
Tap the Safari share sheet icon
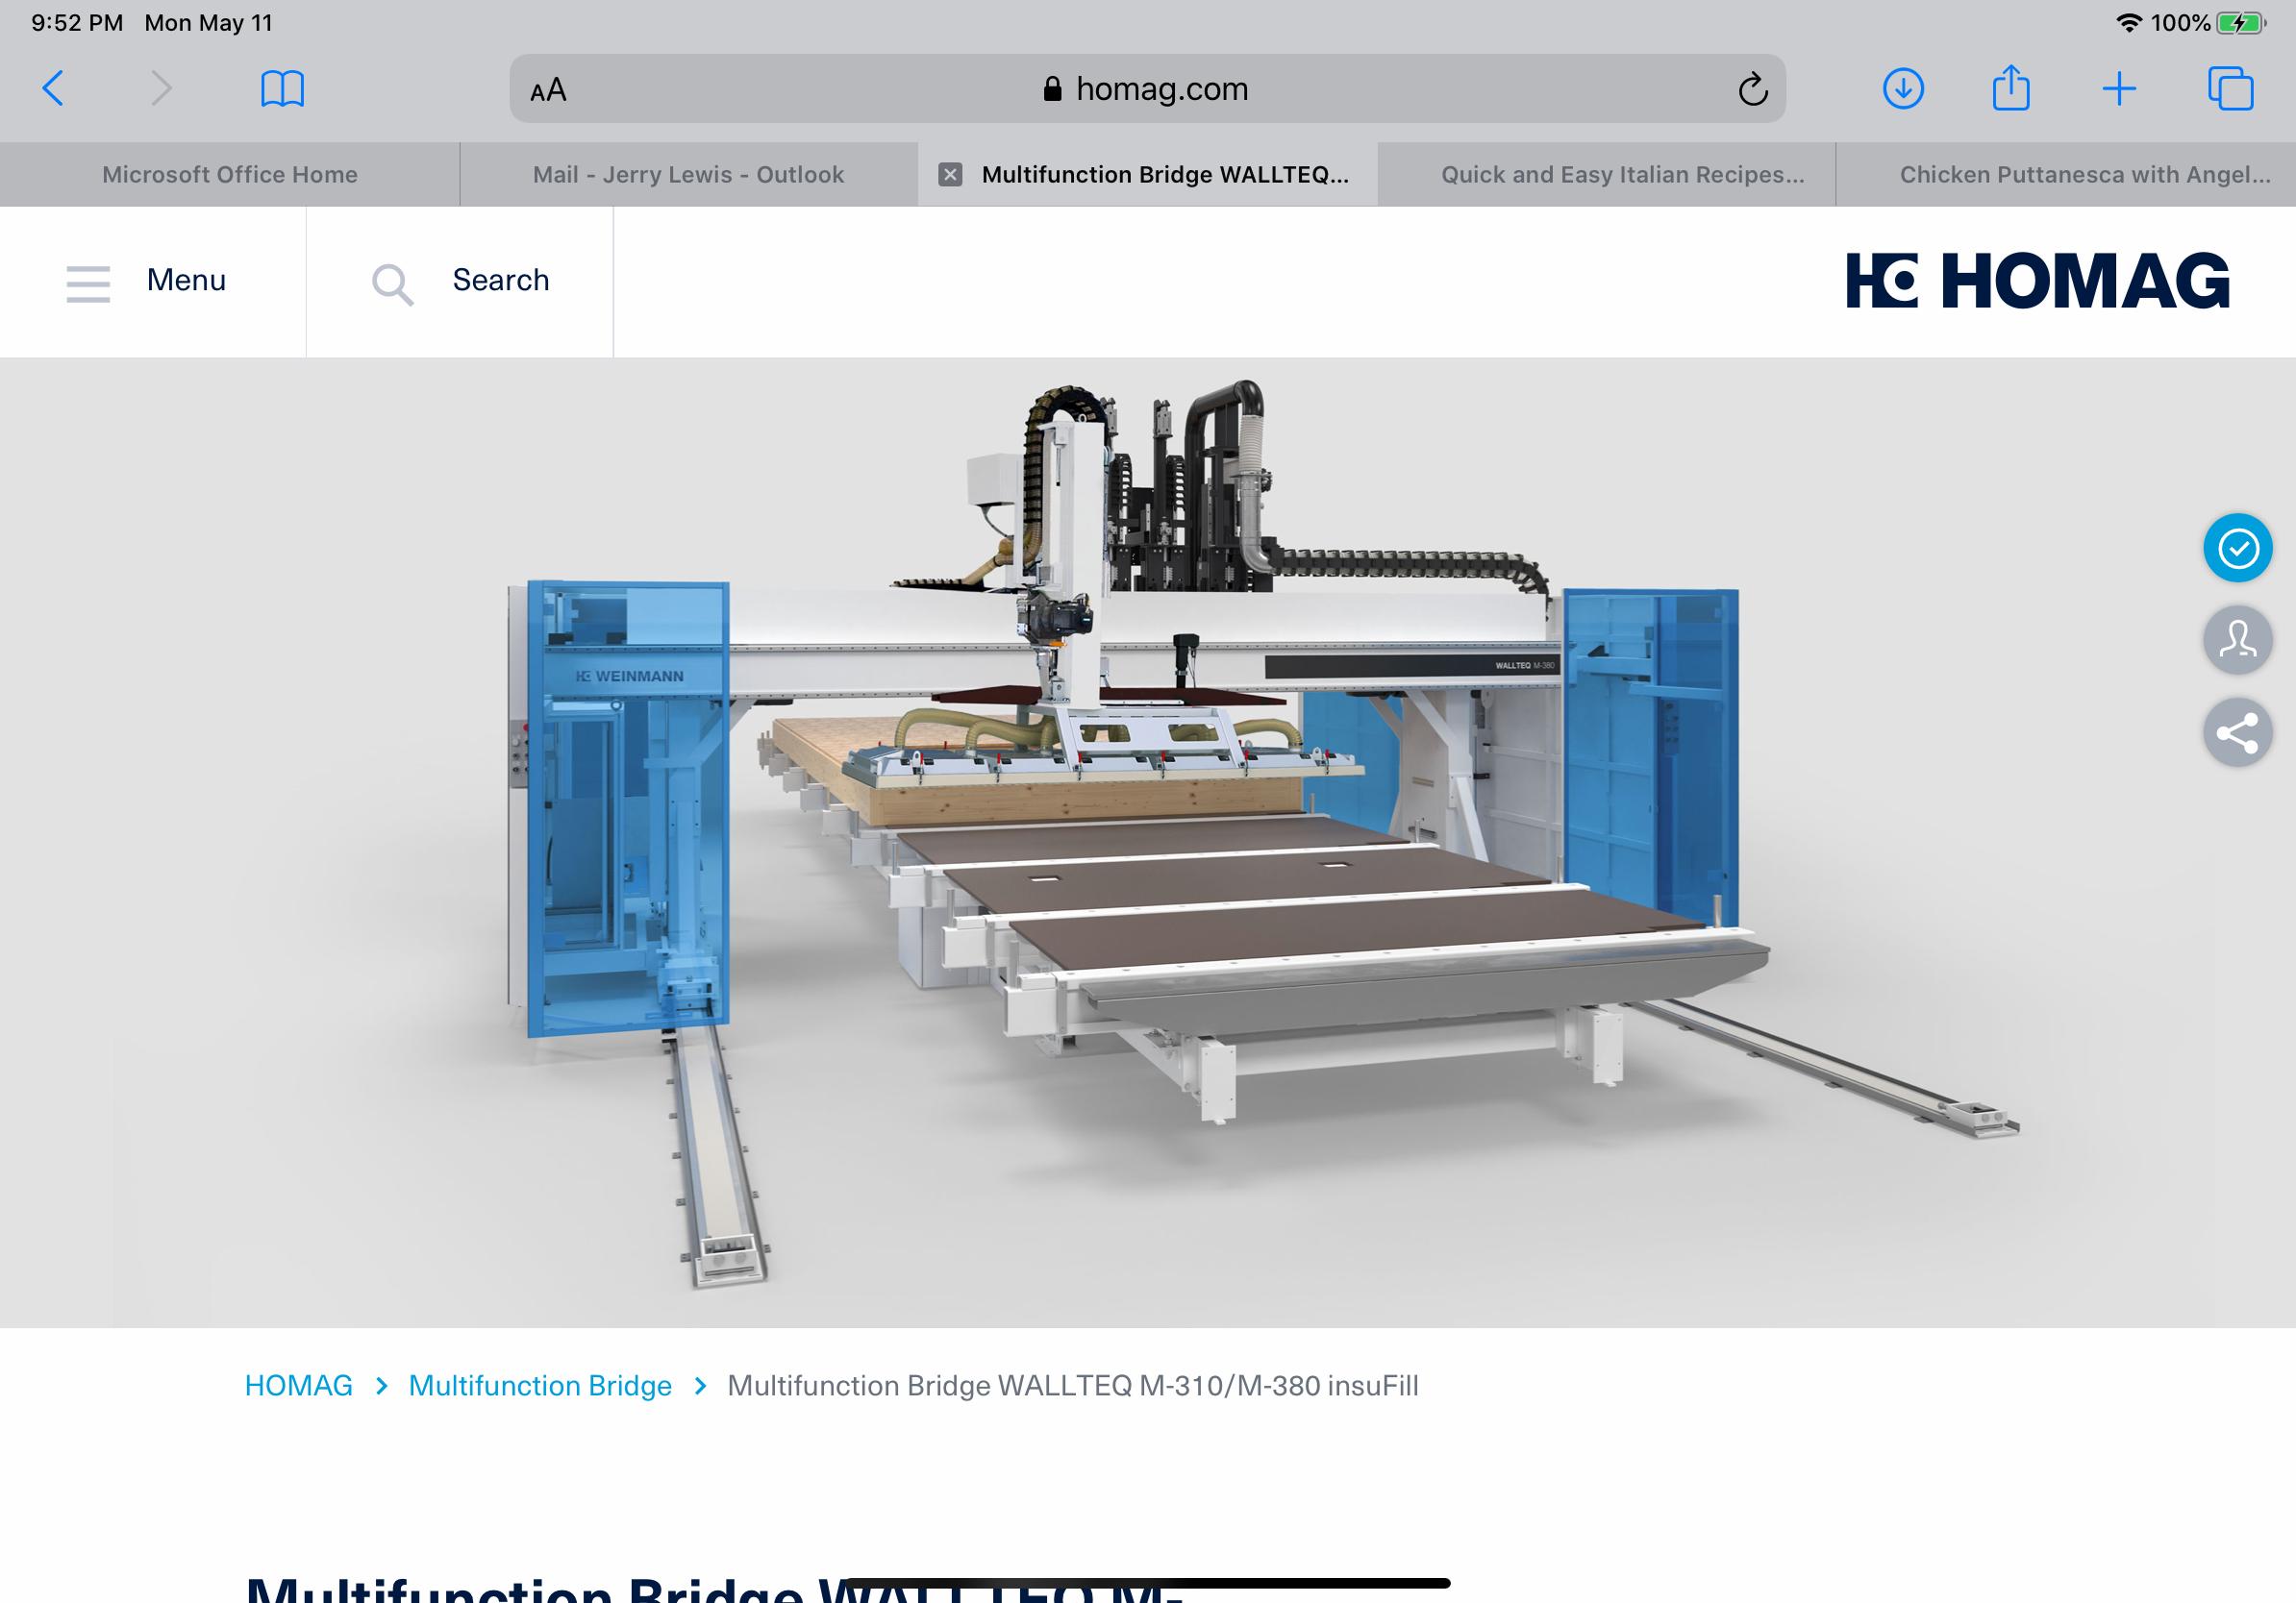[2010, 88]
